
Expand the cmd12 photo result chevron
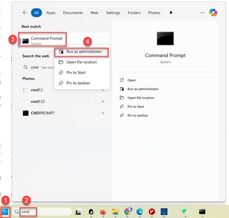click(103, 90)
